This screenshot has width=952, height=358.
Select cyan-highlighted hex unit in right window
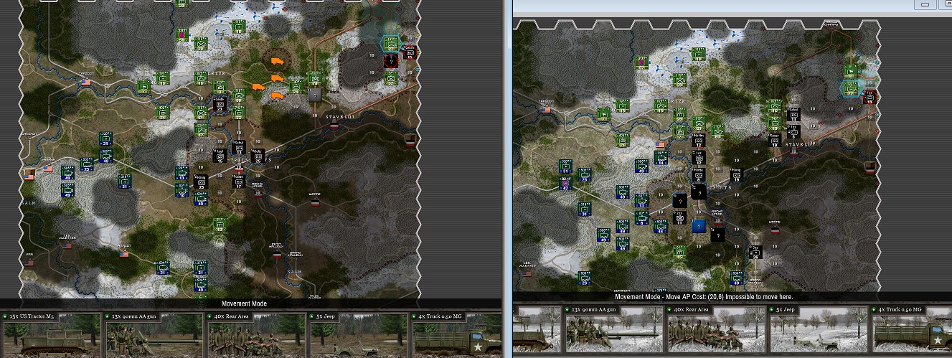851,88
